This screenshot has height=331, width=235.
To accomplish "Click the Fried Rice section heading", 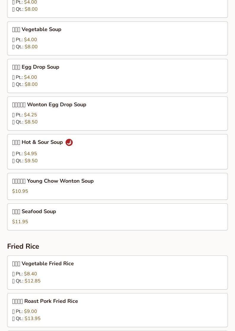I will point(23,246).
